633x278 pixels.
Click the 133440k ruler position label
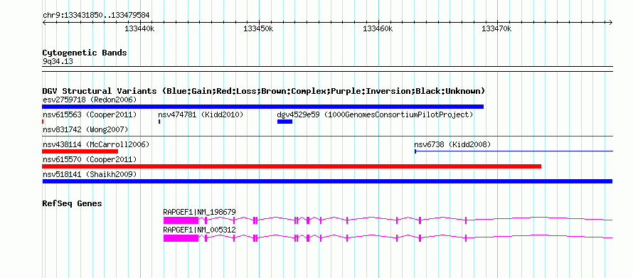point(139,28)
